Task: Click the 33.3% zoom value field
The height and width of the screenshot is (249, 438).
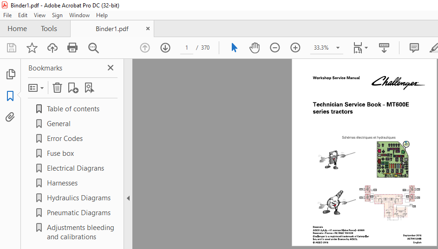Action: pyautogui.click(x=321, y=48)
